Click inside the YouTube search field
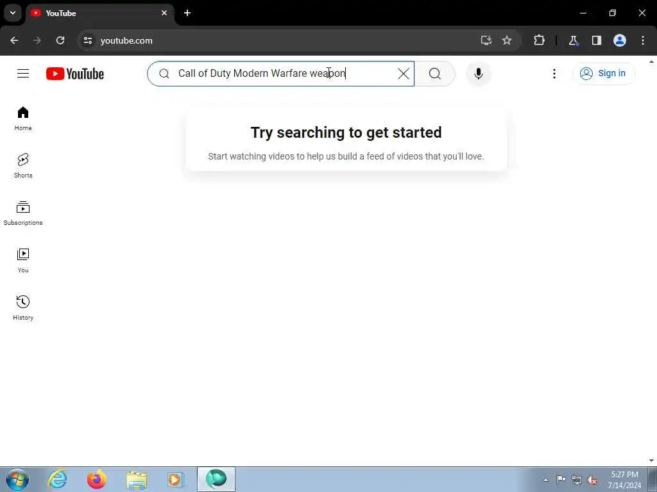 (281, 74)
